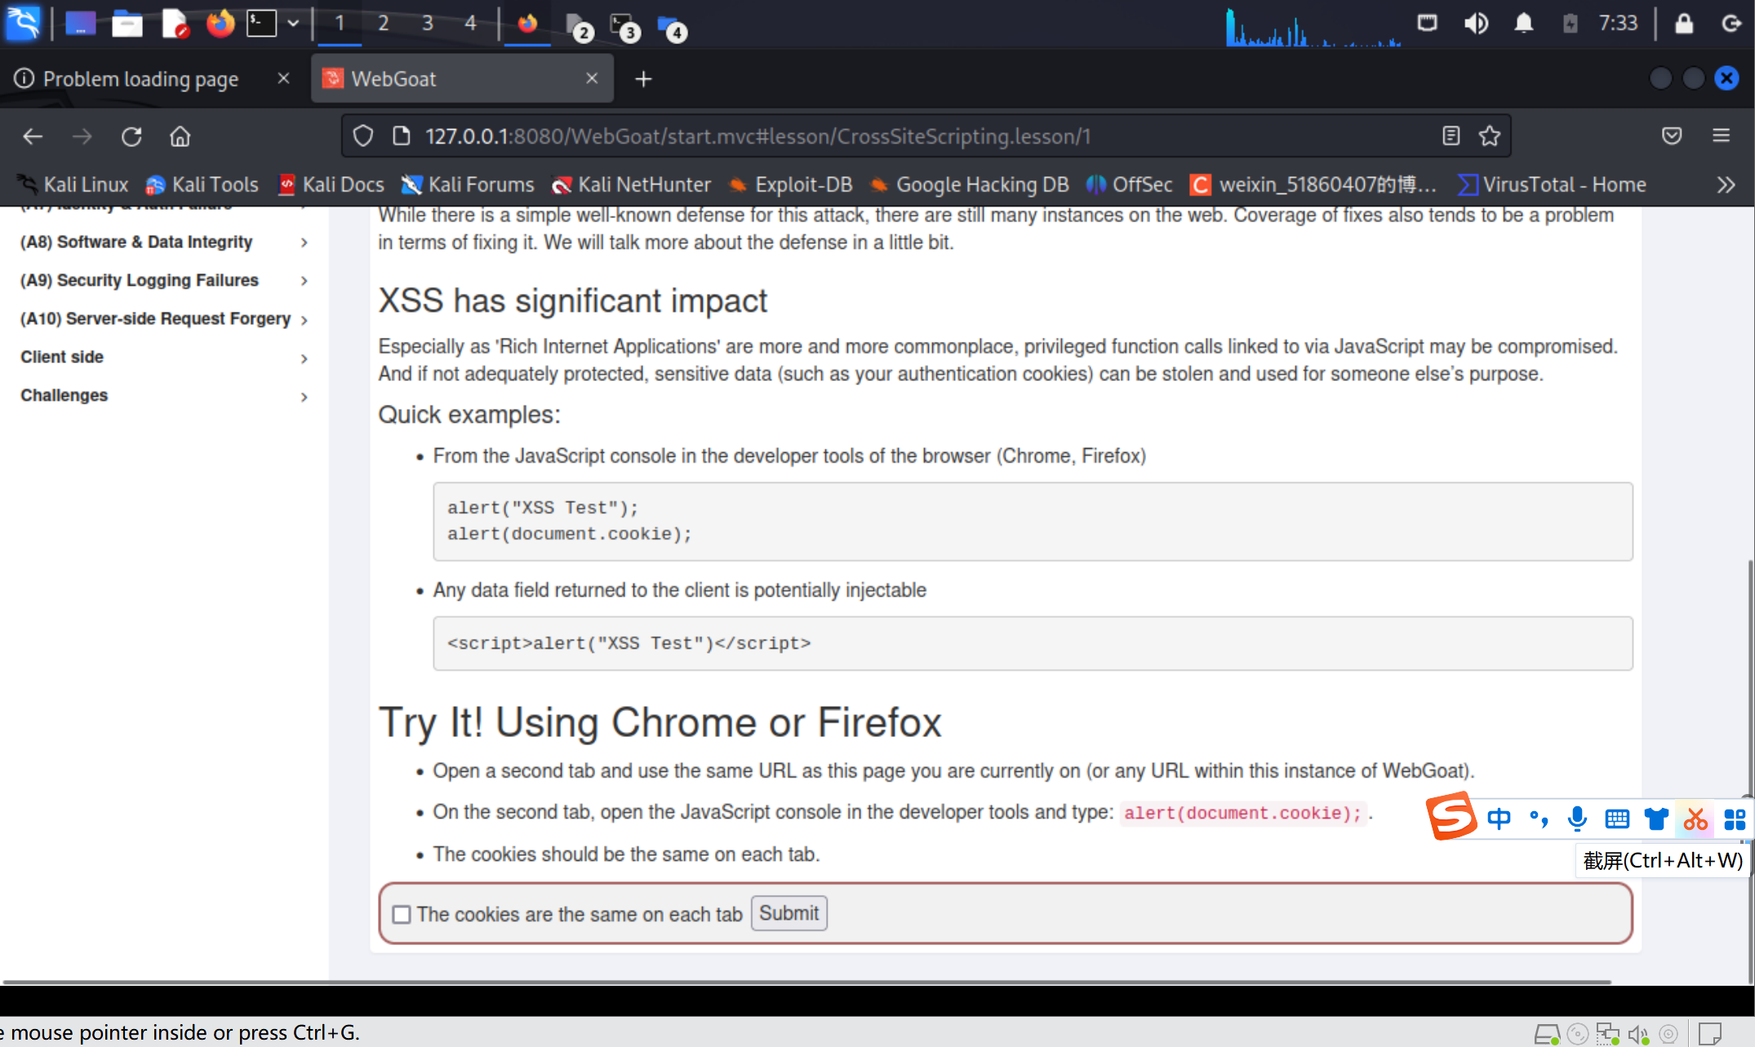The width and height of the screenshot is (1755, 1047).
Task: Close the WebGoat tab
Action: pyautogui.click(x=592, y=78)
